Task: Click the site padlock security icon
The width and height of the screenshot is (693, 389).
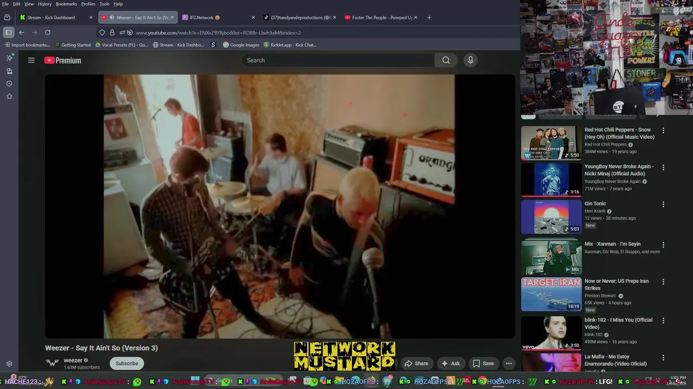Action: (x=112, y=32)
